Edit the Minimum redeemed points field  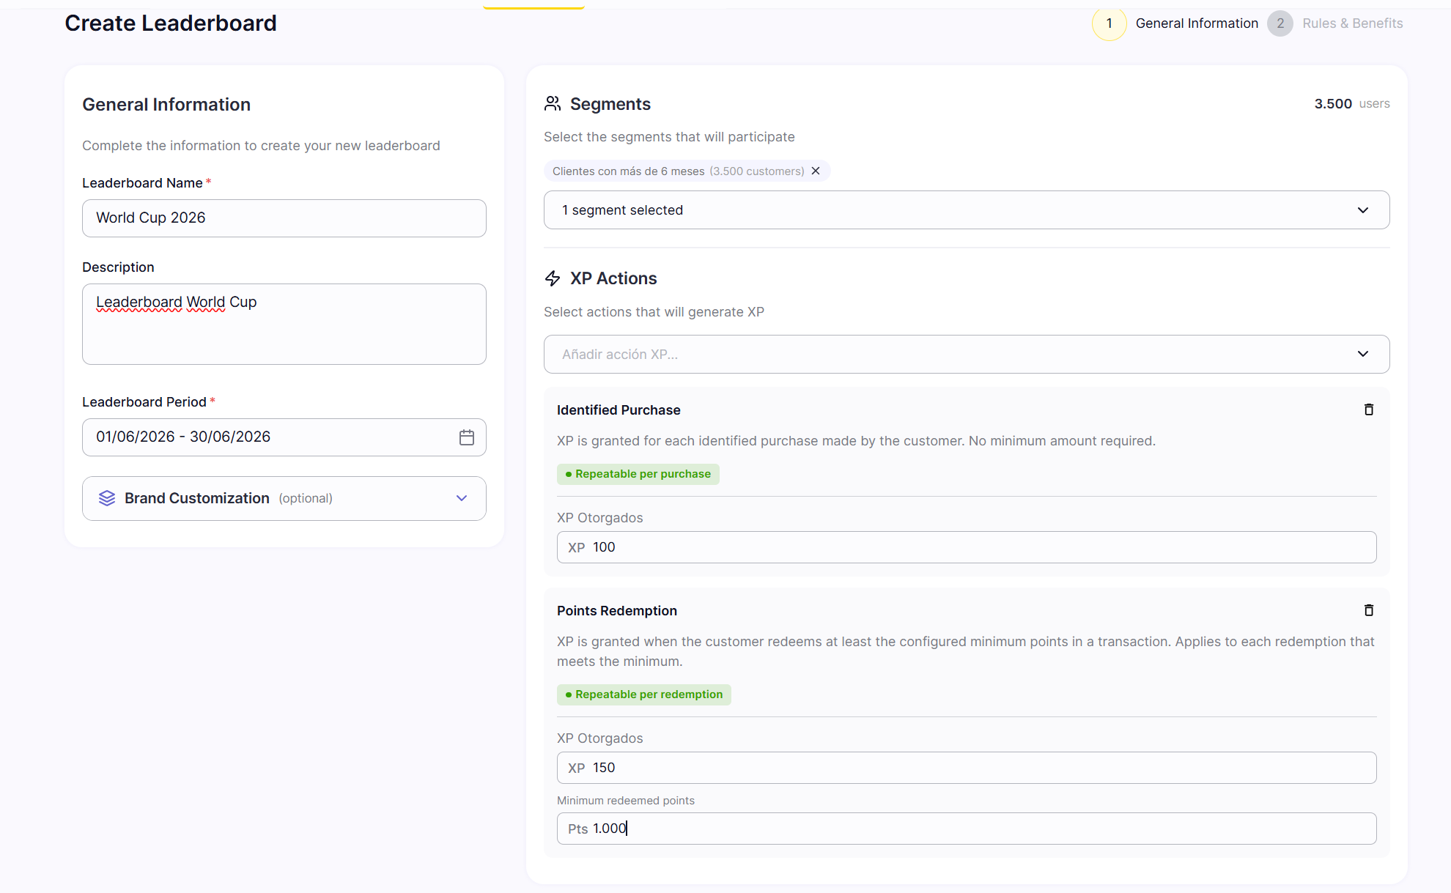[967, 829]
